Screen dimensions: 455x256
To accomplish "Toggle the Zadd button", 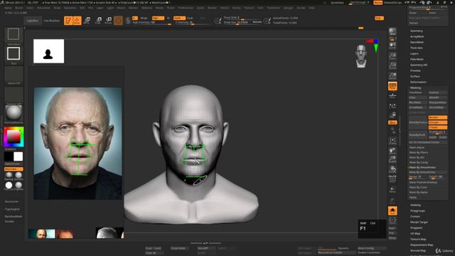I will (x=179, y=18).
